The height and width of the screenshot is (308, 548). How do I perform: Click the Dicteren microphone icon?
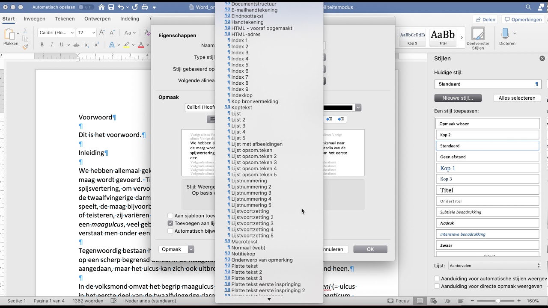pyautogui.click(x=505, y=37)
